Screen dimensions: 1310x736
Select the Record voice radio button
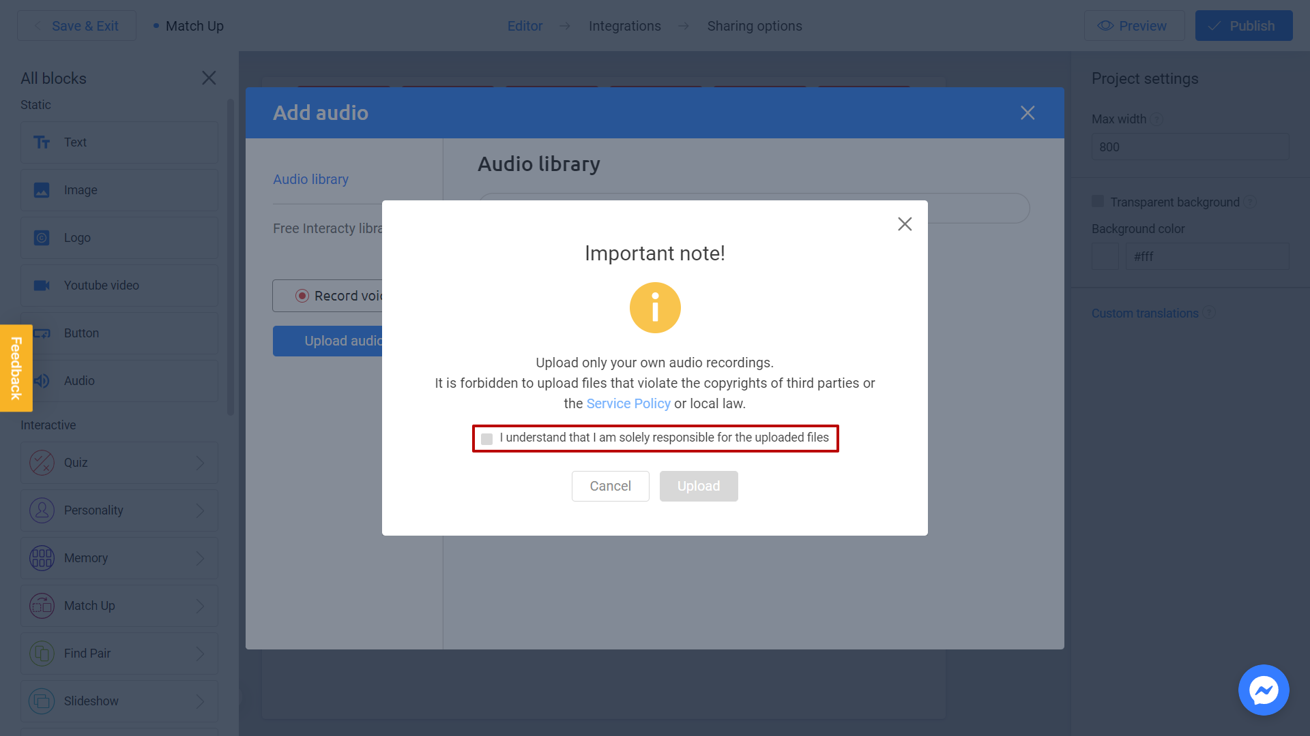[300, 296]
